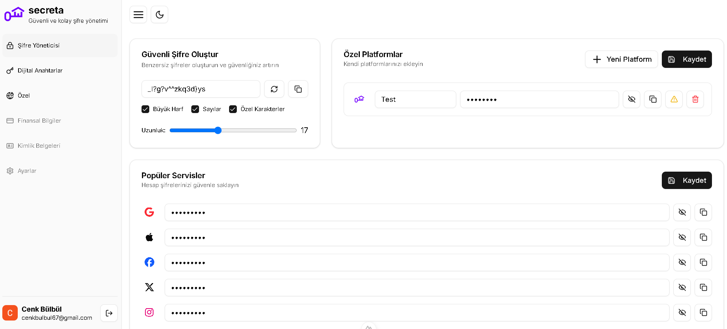
Task: Copy the Instagram password
Action: coord(703,313)
